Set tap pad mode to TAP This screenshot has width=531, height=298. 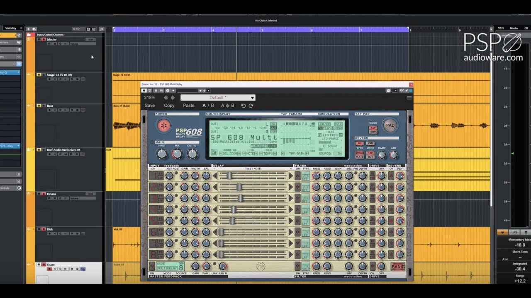pyautogui.click(x=373, y=128)
